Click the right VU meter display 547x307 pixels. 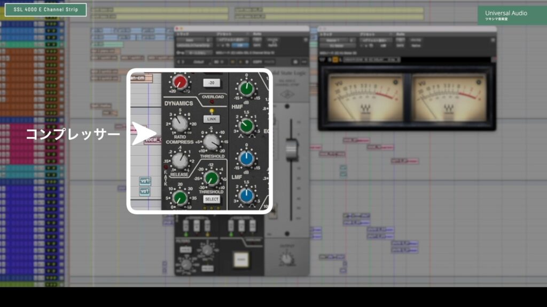click(x=449, y=97)
